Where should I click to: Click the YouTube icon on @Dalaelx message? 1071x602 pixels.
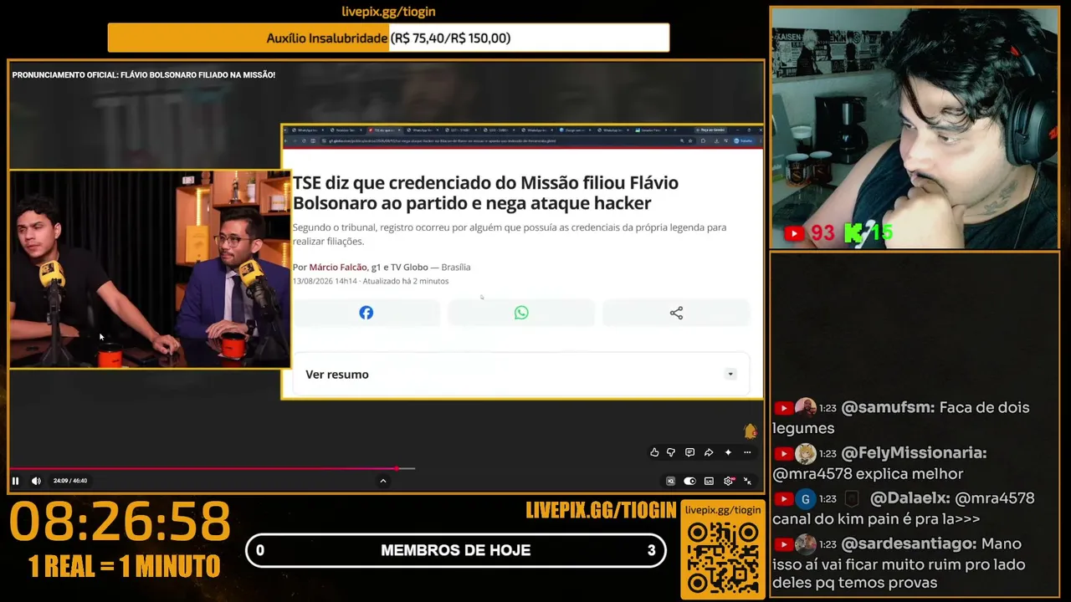tap(783, 499)
